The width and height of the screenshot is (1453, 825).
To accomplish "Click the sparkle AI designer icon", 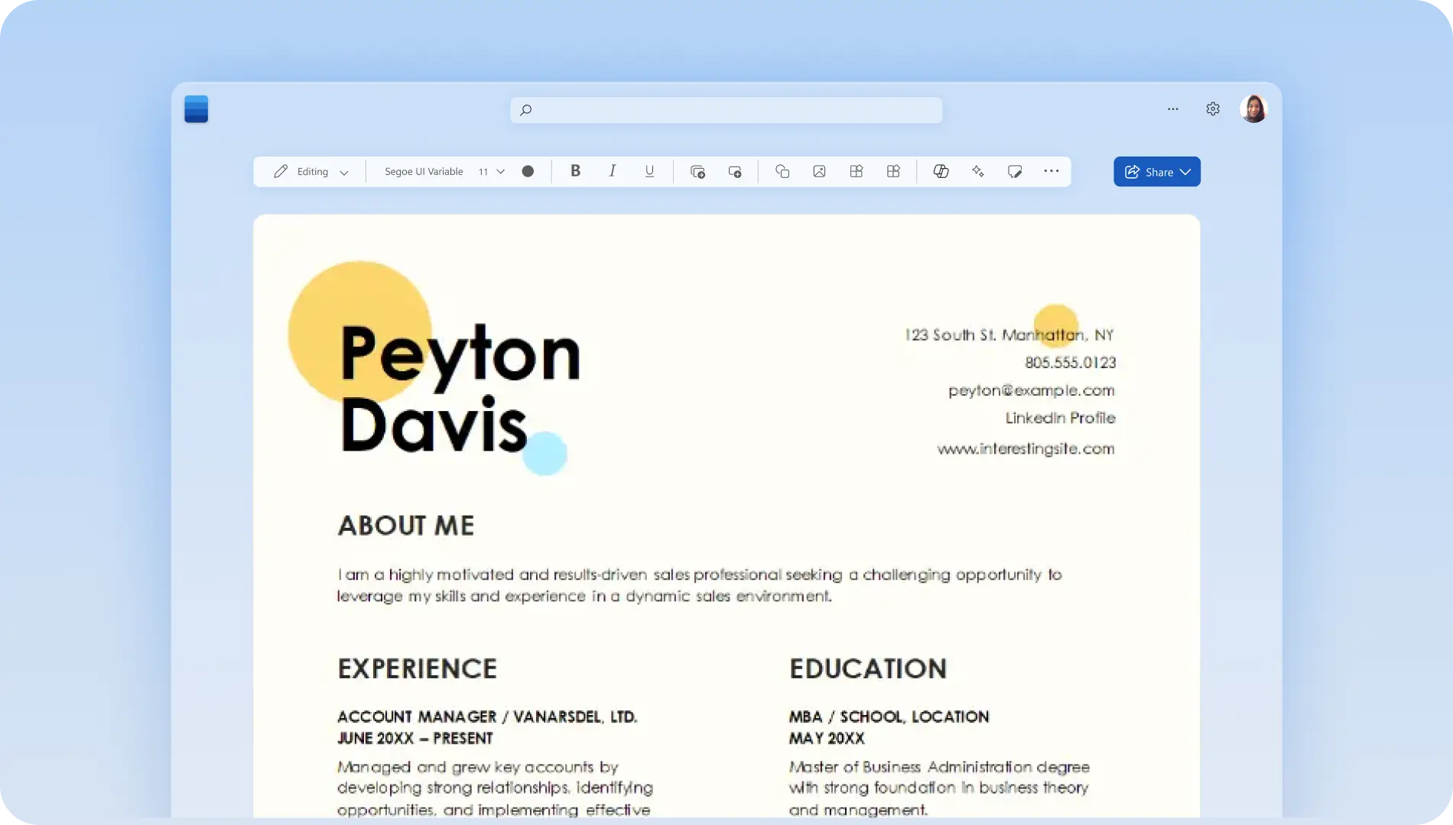I will coord(978,171).
